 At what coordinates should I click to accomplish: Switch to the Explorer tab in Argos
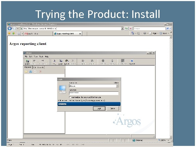point(28,67)
